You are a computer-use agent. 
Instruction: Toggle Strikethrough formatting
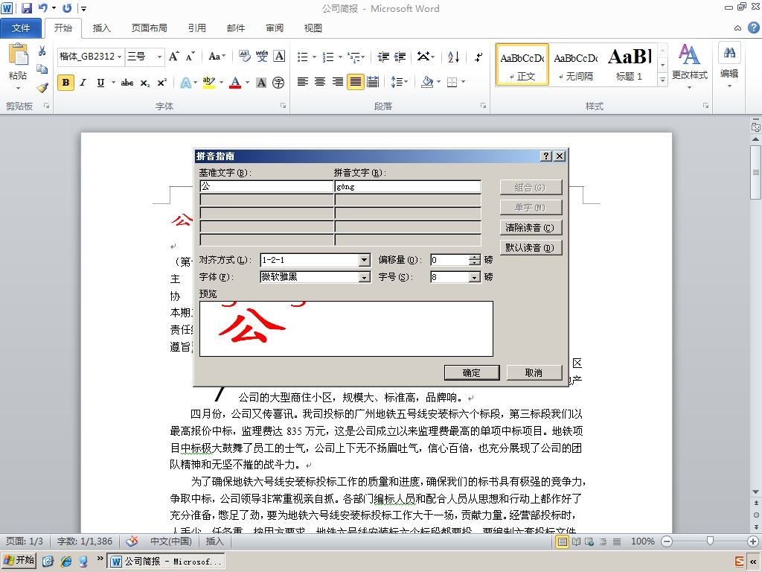click(x=127, y=83)
